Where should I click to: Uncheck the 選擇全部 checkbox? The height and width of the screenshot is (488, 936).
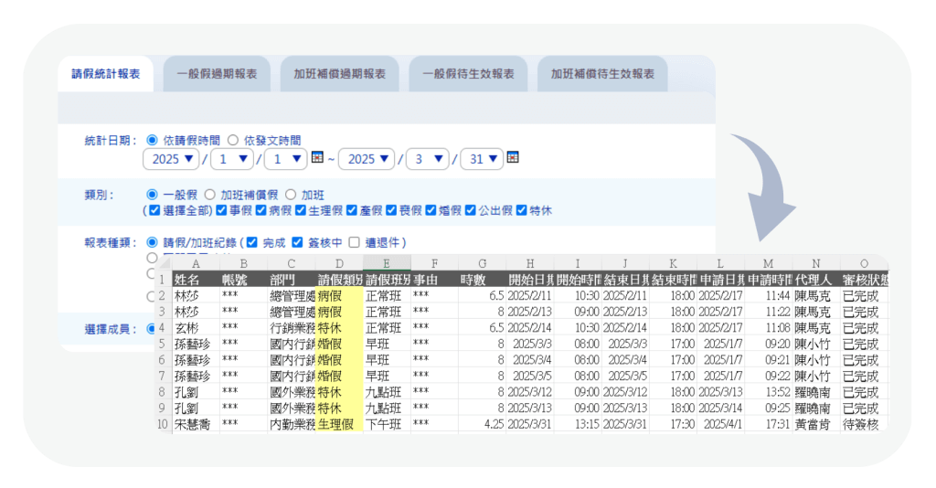(x=154, y=211)
